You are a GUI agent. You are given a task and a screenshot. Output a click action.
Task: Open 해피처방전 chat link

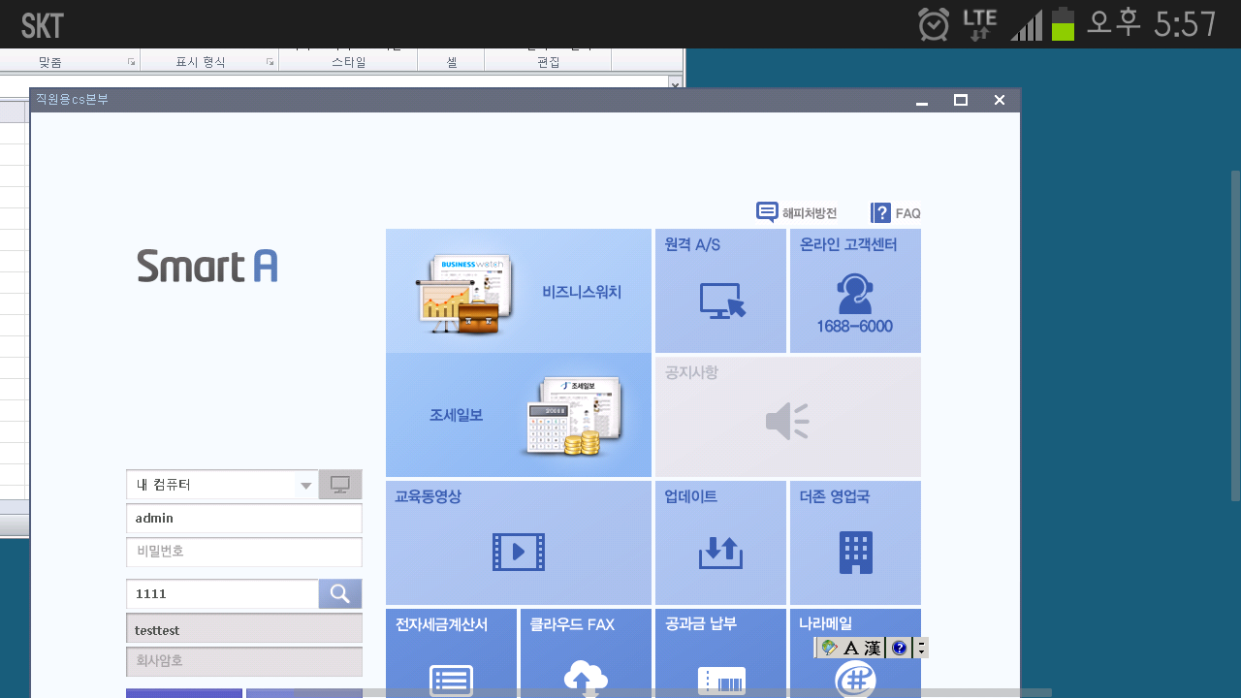(x=796, y=212)
